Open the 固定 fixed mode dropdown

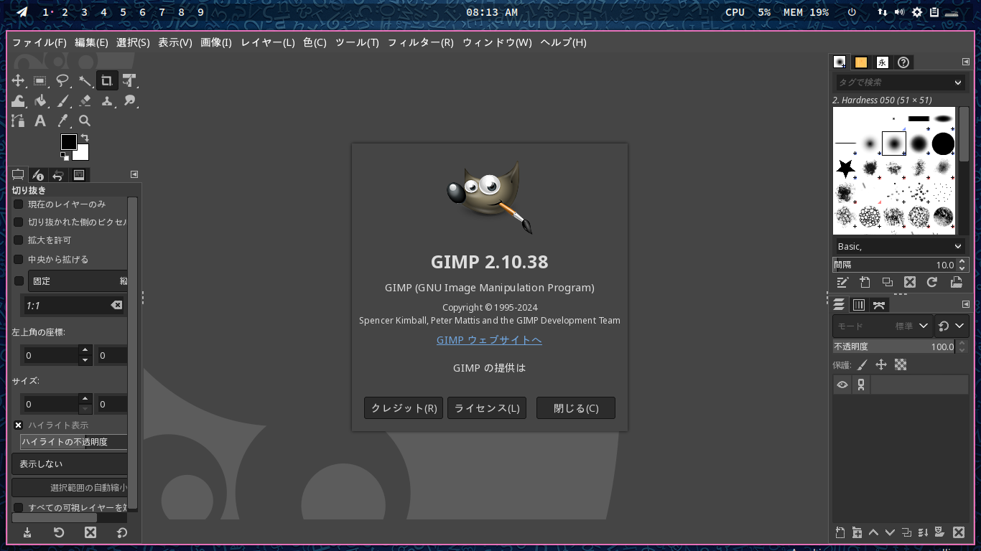coord(78,281)
